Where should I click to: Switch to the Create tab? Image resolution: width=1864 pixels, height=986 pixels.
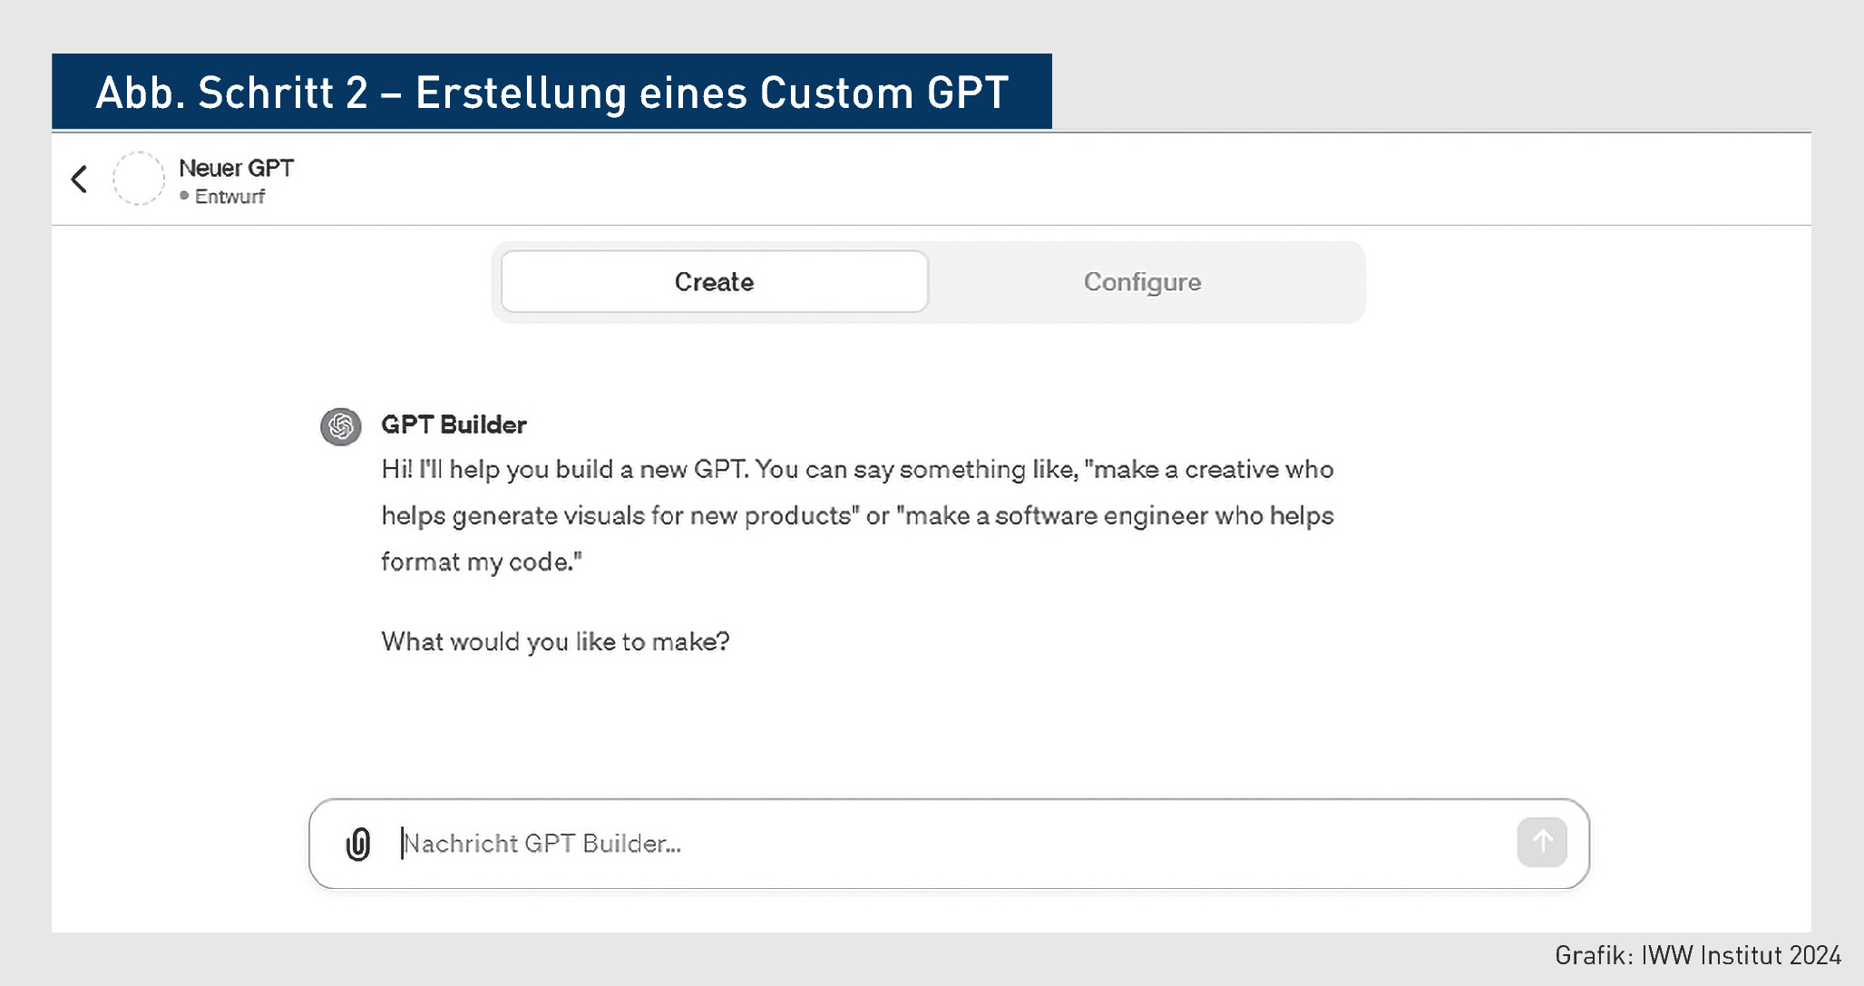[x=715, y=282]
